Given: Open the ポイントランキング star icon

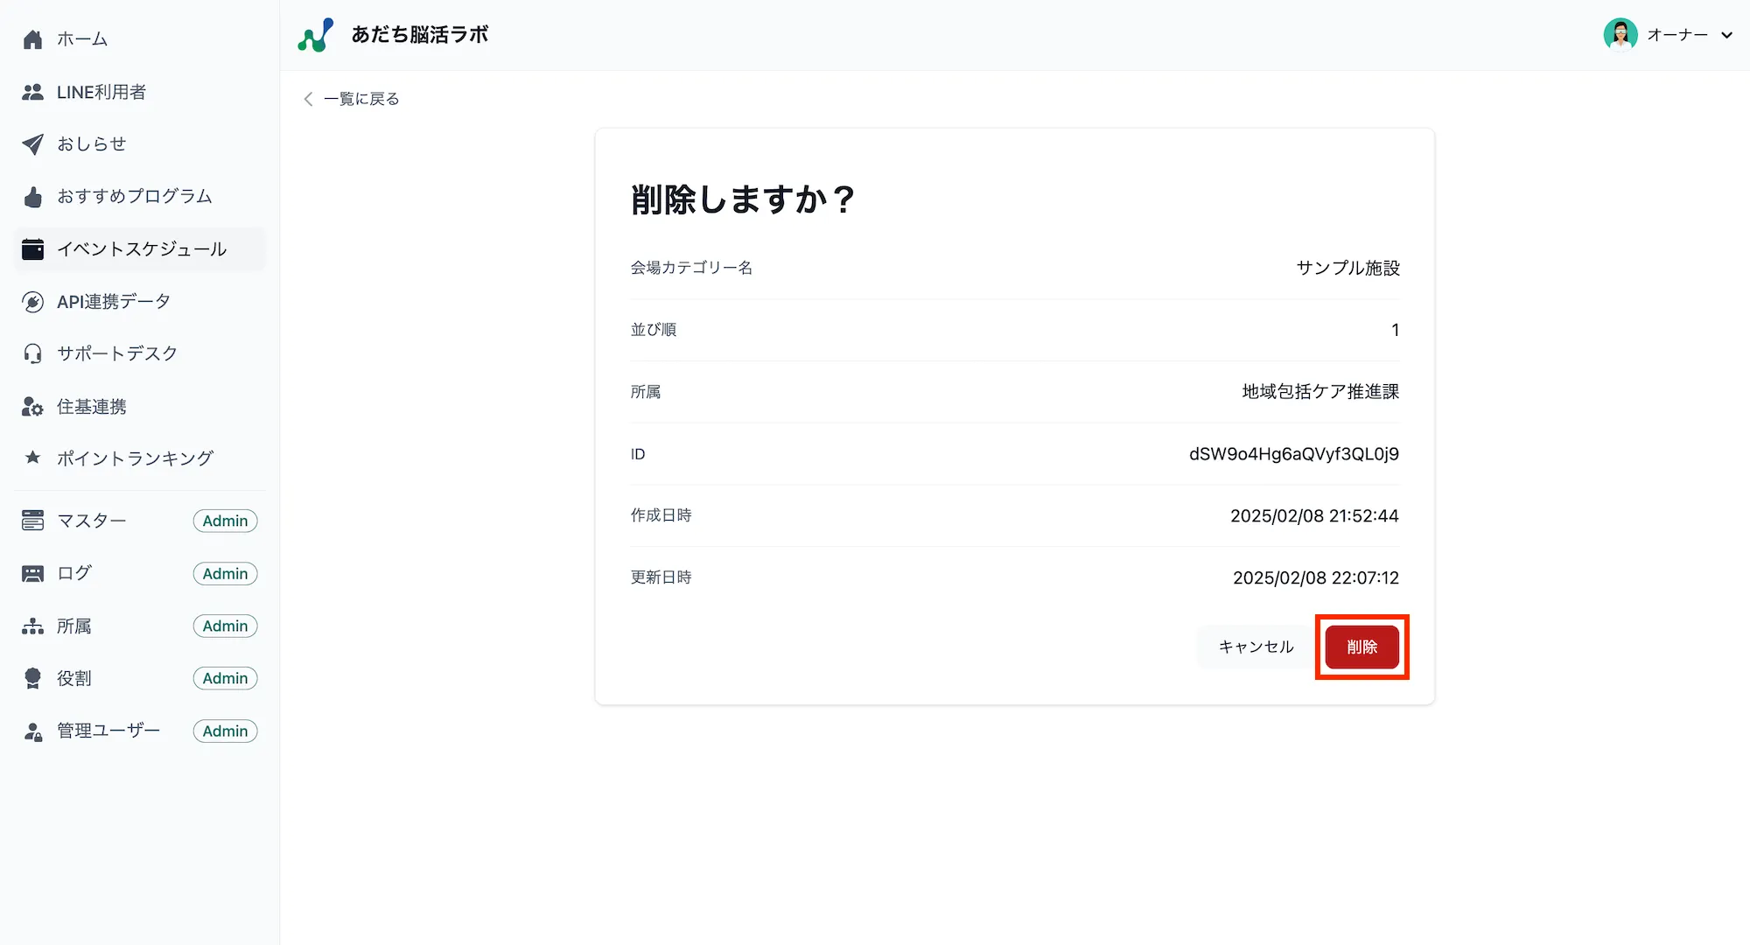Looking at the screenshot, I should (32, 458).
